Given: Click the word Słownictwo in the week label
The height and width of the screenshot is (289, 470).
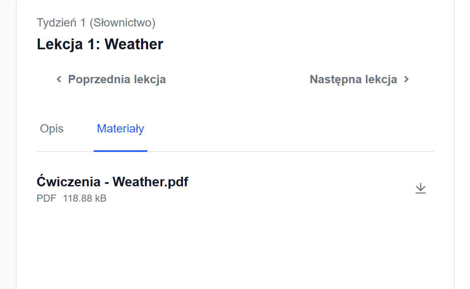Looking at the screenshot, I should [124, 23].
